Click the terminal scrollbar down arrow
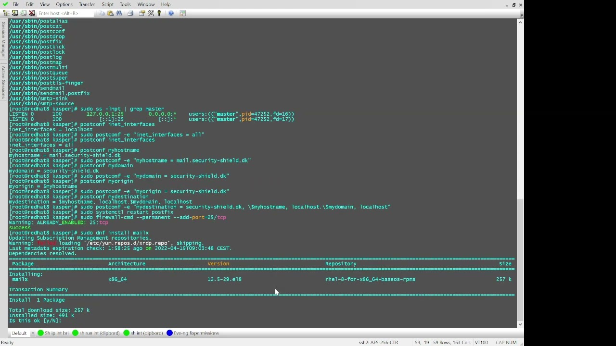This screenshot has height=346, width=616. (520, 324)
